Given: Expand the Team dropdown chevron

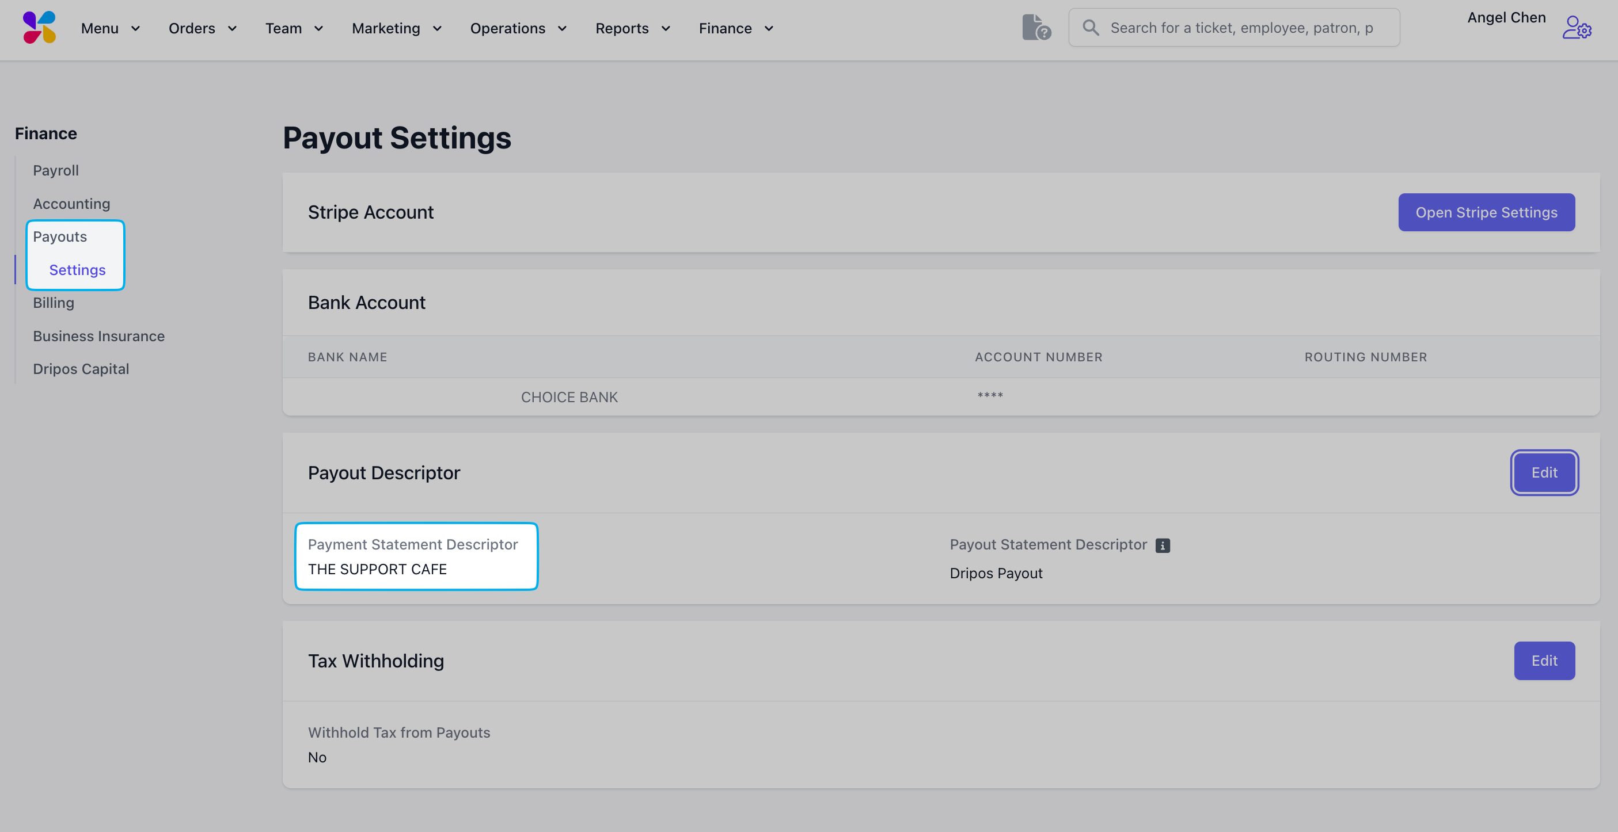Looking at the screenshot, I should click(318, 29).
